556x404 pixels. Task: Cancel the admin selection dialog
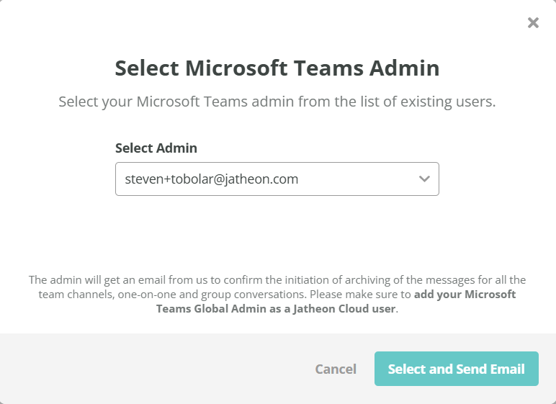[336, 369]
